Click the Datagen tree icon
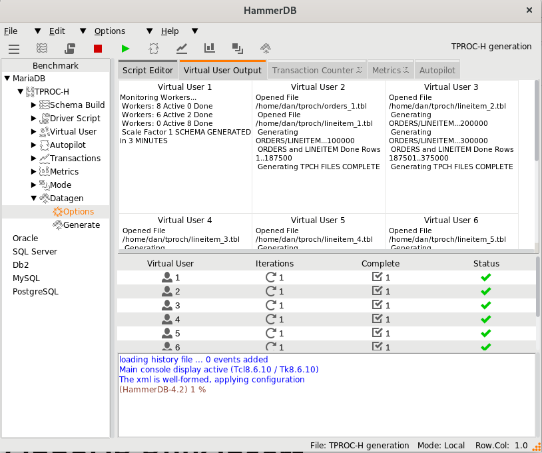 click(x=44, y=198)
